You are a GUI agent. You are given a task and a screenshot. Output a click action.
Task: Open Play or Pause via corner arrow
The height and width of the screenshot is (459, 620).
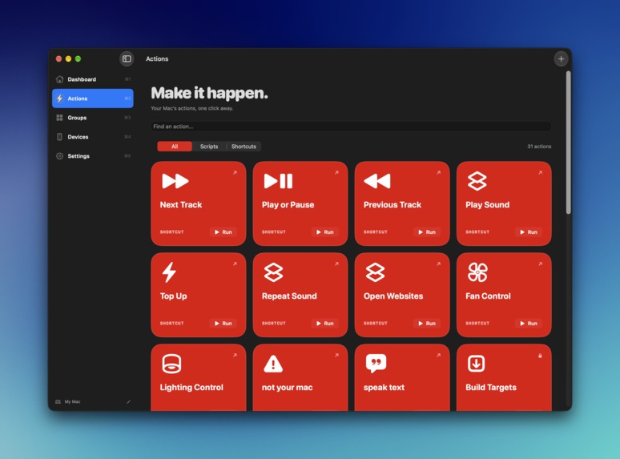[336, 172]
